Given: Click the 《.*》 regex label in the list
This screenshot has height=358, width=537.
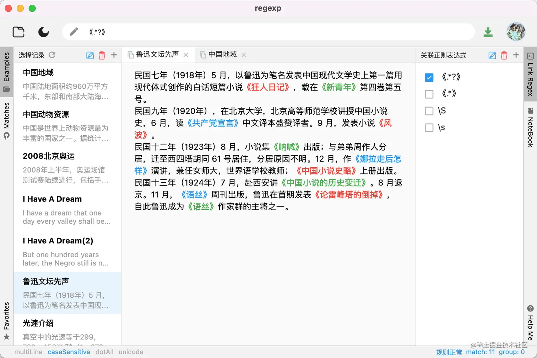Looking at the screenshot, I should coord(449,94).
